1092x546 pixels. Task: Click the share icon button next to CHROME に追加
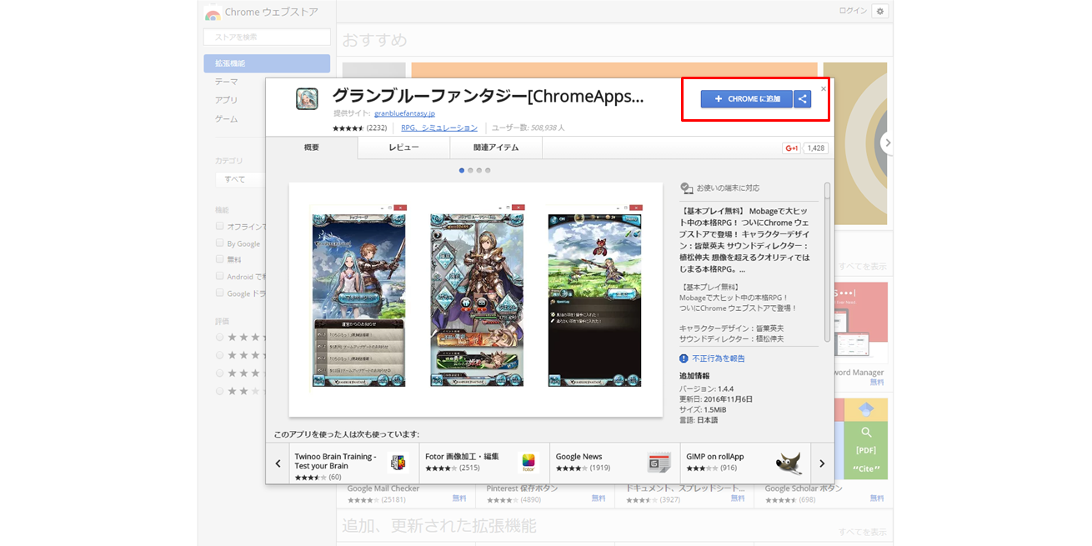802,99
